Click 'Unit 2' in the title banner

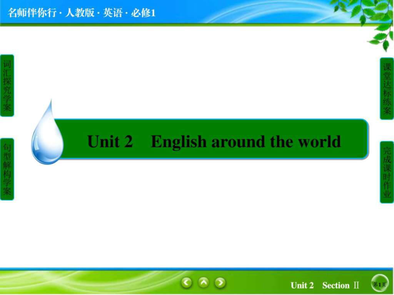click(110, 141)
